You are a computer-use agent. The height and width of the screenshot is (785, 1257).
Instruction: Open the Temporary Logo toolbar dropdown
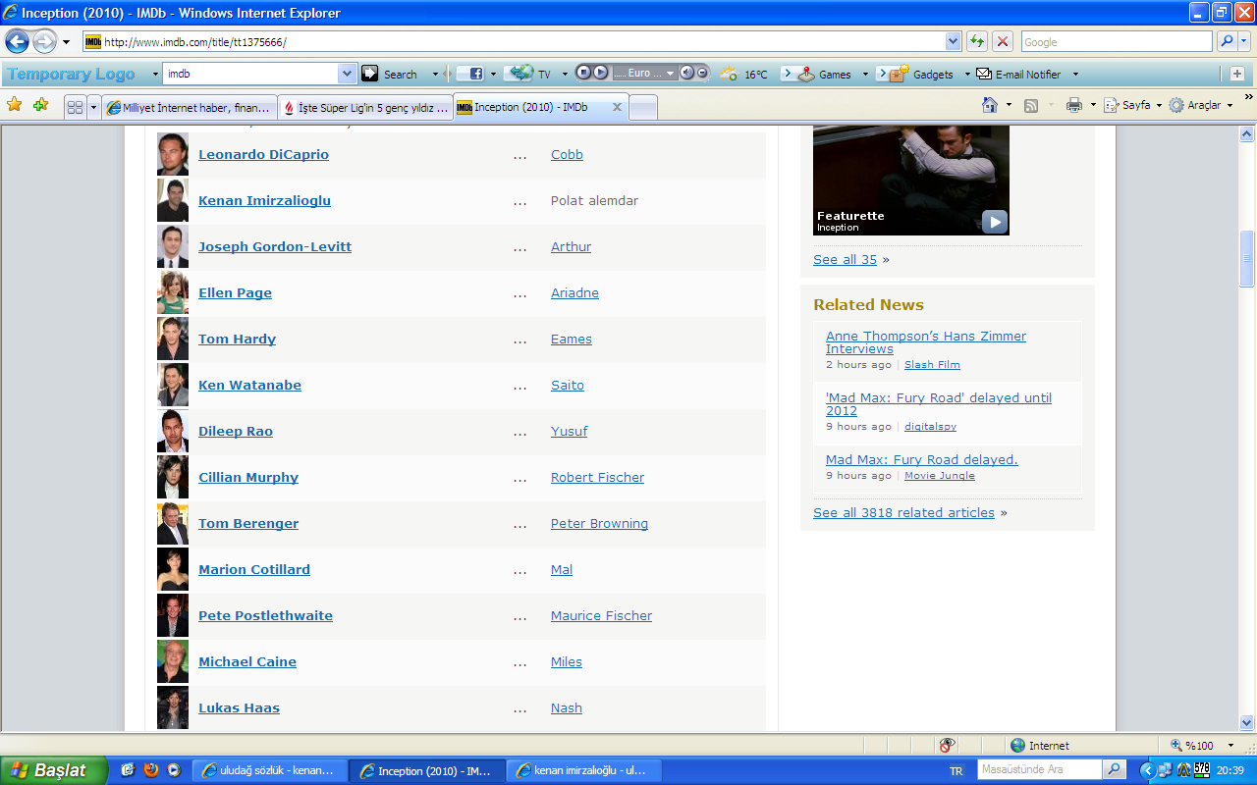[x=155, y=74]
